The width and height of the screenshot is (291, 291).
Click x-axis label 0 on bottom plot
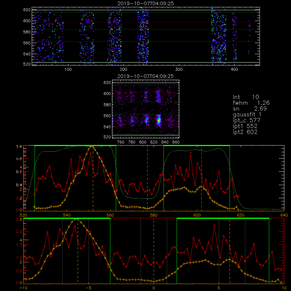(154, 288)
